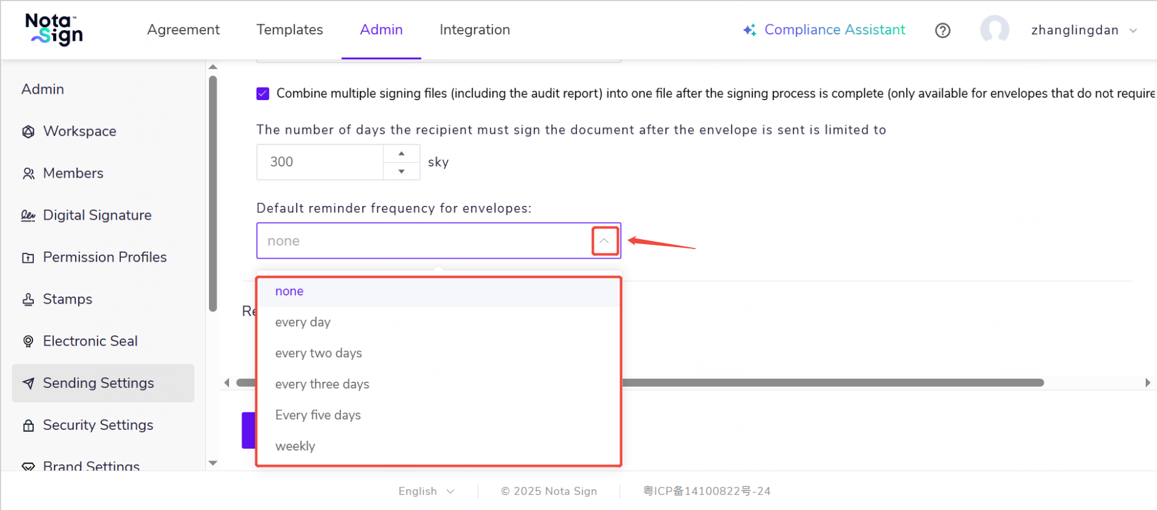Click the Permission Profiles icon

coord(28,258)
